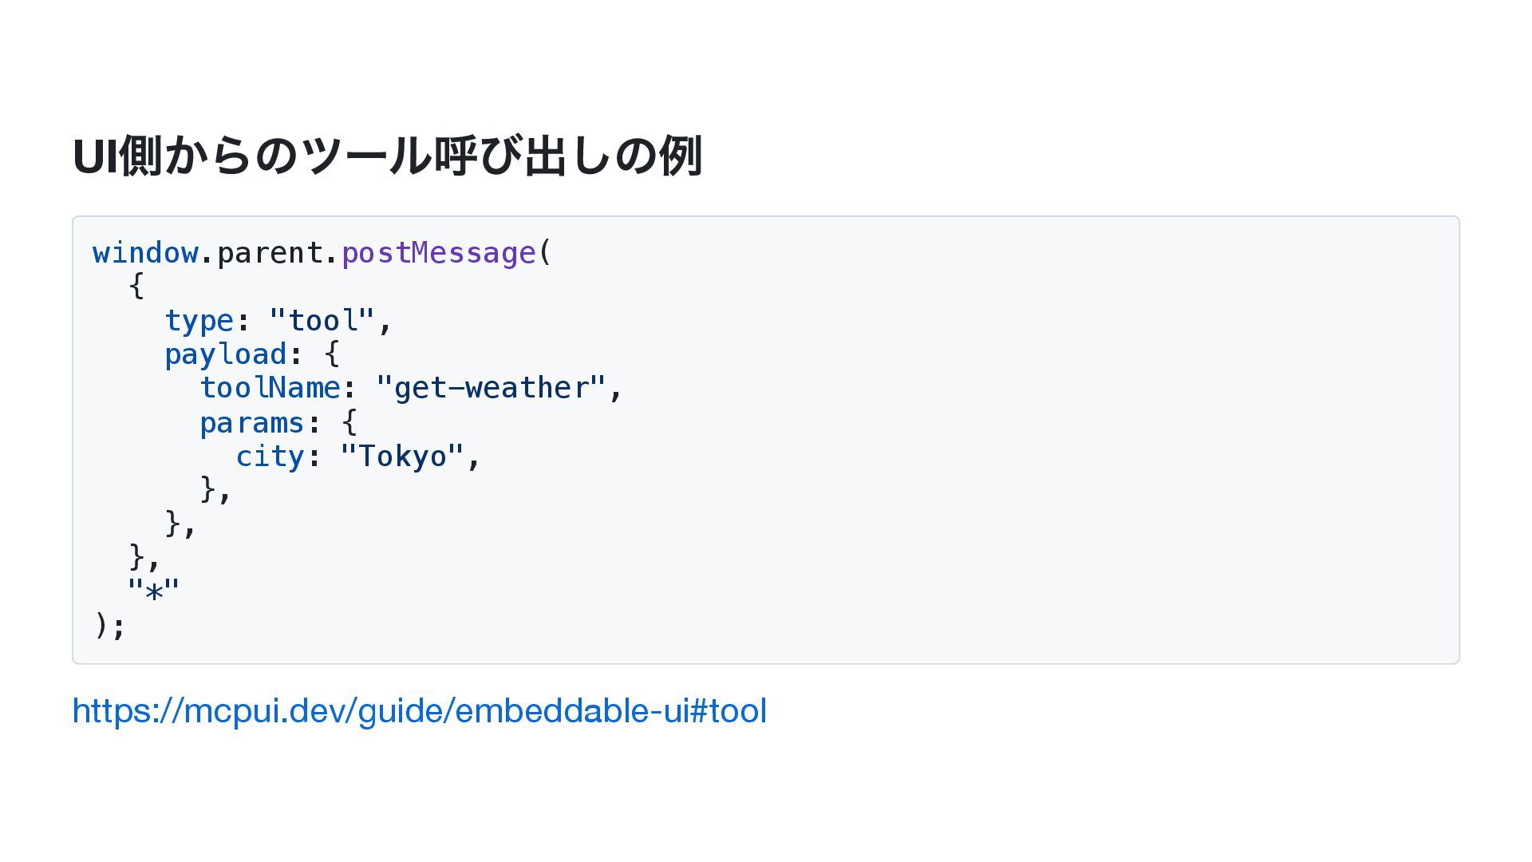The width and height of the screenshot is (1532, 862).
Task: Open the mcpui.dev embeddable-ui link
Action: point(420,710)
